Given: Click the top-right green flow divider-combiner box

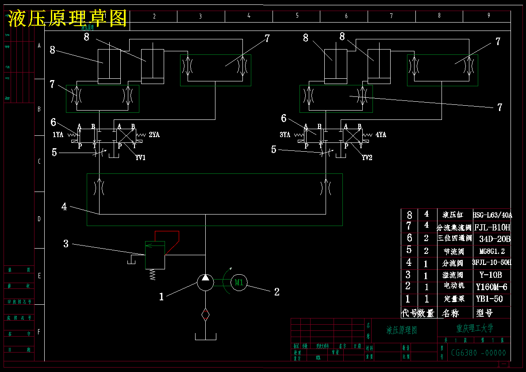Looking at the screenshot, I should 442,70.
